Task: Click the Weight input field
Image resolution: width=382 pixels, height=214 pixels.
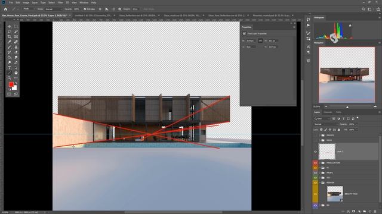Action: coord(135,9)
